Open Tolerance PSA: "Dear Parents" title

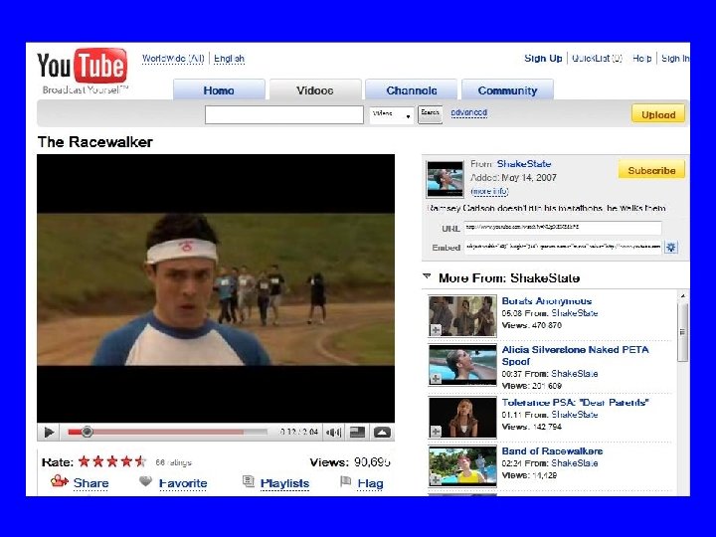pos(575,403)
